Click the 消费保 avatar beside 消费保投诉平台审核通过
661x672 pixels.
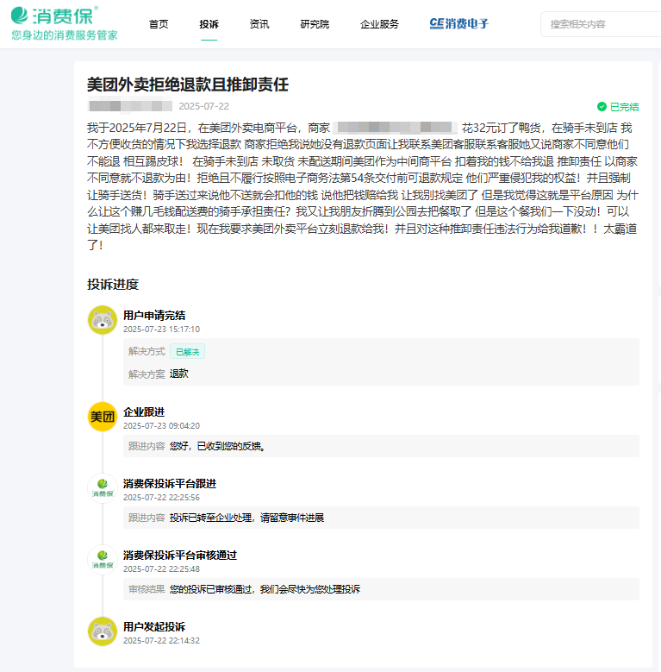[x=103, y=559]
